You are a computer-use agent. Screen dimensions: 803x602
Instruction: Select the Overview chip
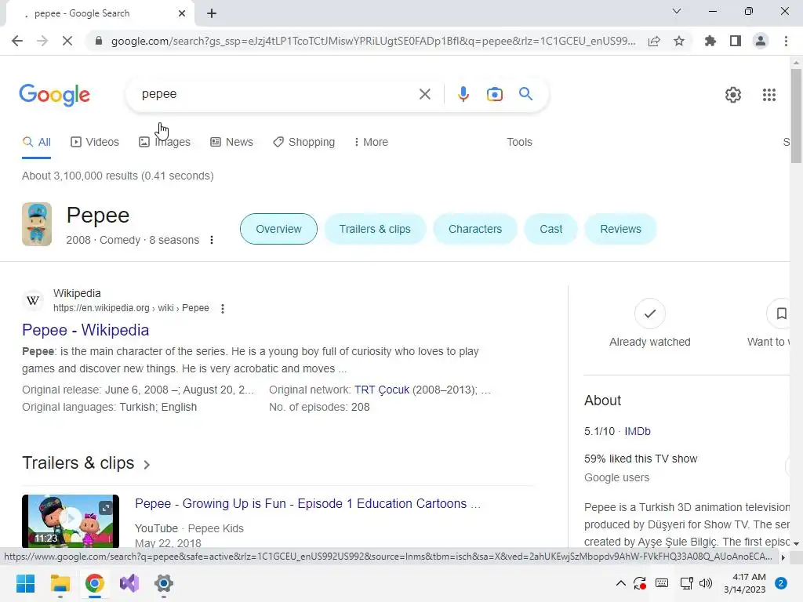pyautogui.click(x=278, y=229)
